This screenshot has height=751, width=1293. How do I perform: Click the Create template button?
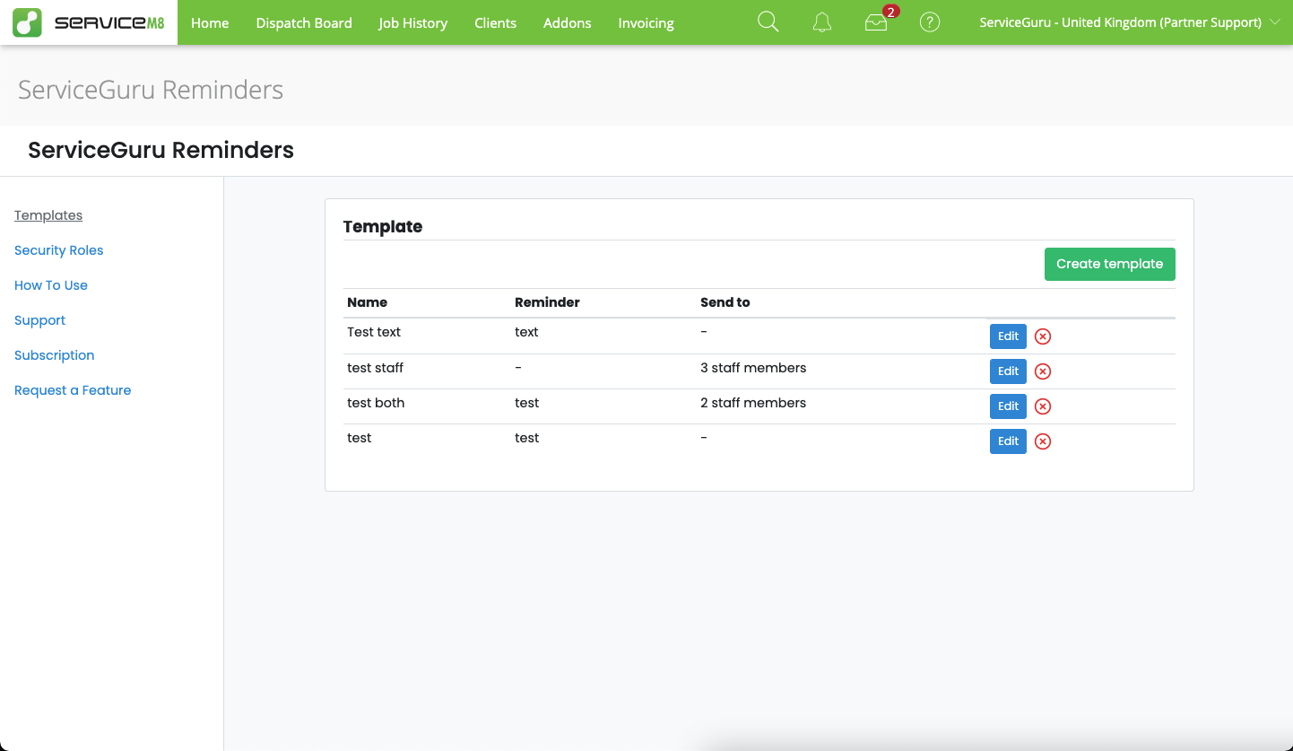coord(1110,264)
